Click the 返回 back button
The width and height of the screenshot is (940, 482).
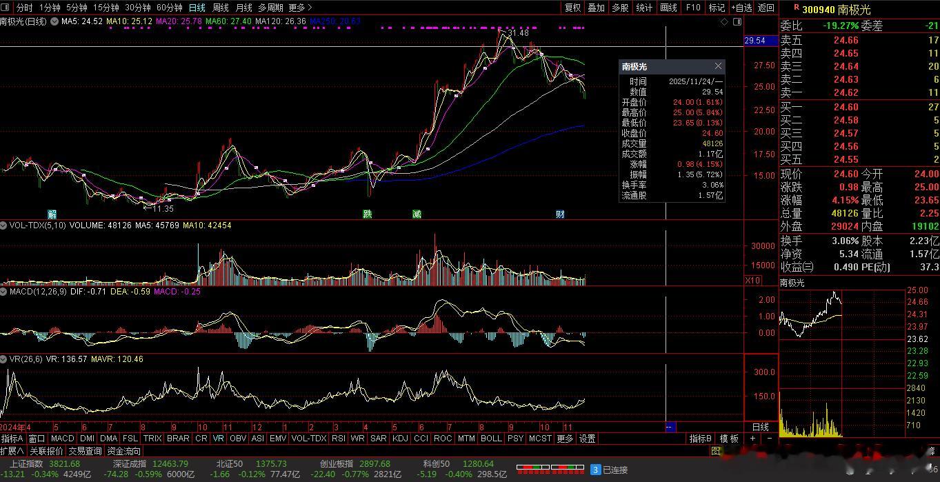pos(766,8)
